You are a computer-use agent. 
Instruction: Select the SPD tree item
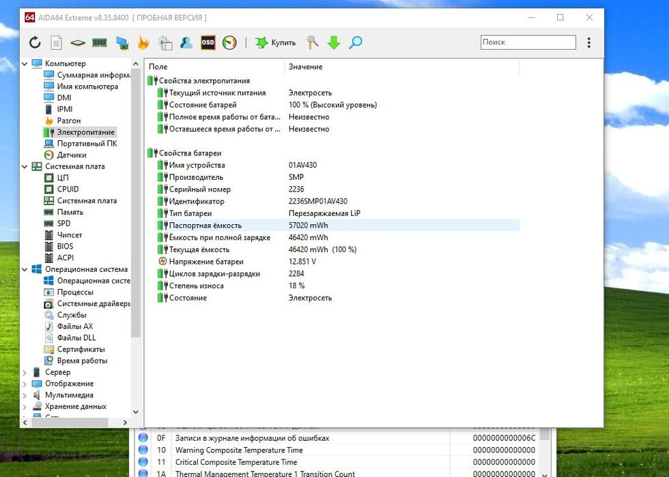63,224
